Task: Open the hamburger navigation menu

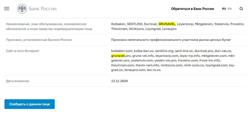Action: coord(7,9)
